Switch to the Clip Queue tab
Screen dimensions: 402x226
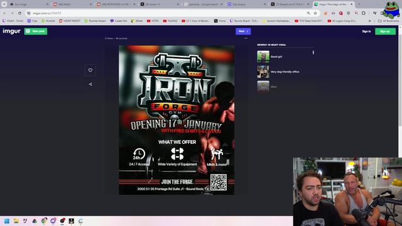click(247, 4)
